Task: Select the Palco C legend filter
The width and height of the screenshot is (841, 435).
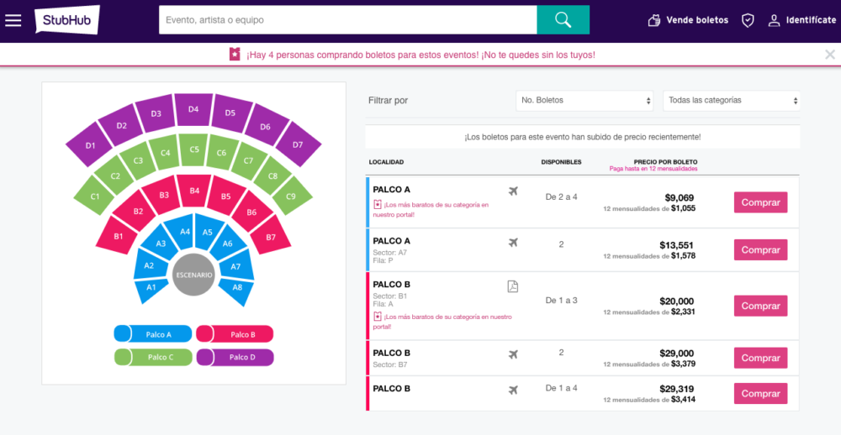Action: [x=153, y=358]
